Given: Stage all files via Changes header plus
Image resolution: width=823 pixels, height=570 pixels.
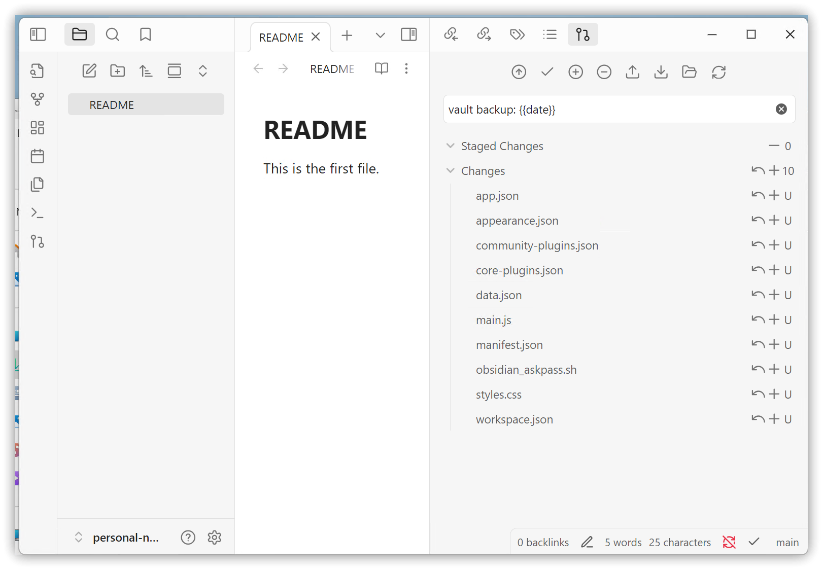Looking at the screenshot, I should pyautogui.click(x=774, y=171).
